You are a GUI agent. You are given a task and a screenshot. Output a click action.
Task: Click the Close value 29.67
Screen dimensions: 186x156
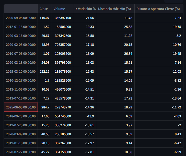45,36
